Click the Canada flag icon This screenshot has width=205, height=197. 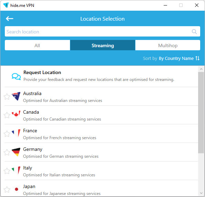click(16, 114)
